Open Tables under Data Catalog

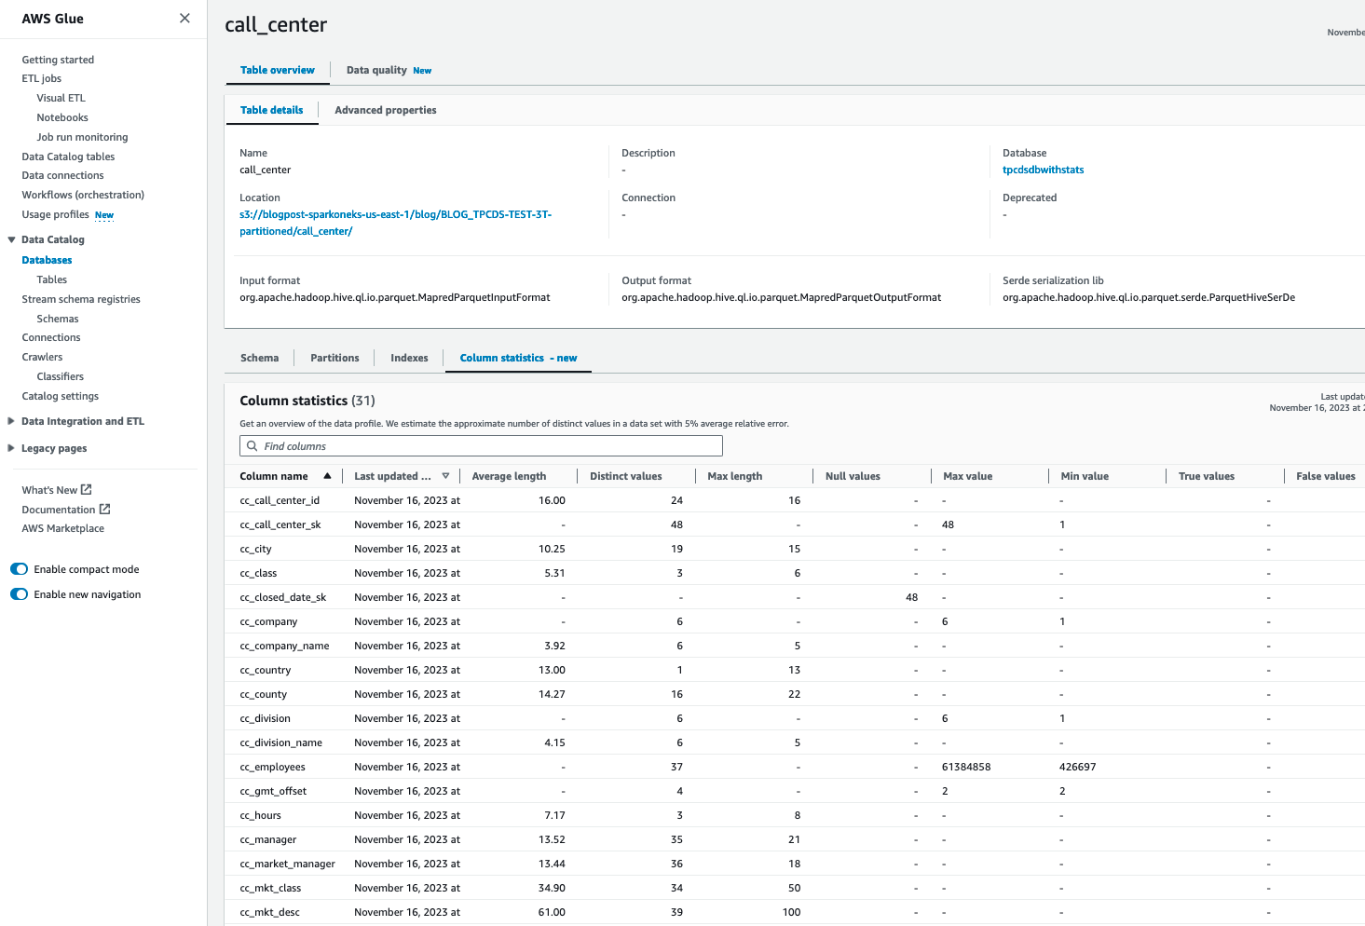[x=51, y=279]
